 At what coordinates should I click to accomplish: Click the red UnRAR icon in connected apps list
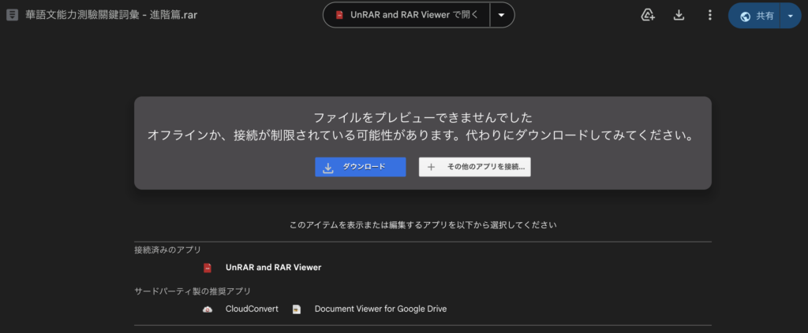[208, 268]
